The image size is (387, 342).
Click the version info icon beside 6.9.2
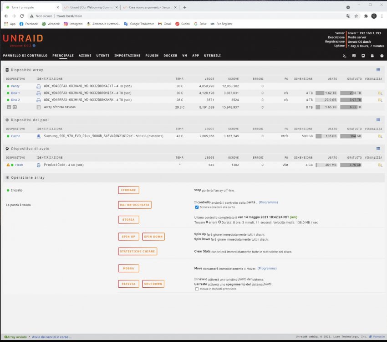point(34,46)
